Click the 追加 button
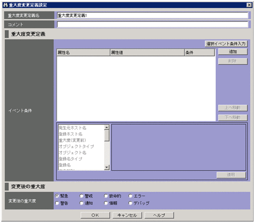 point(232,52)
